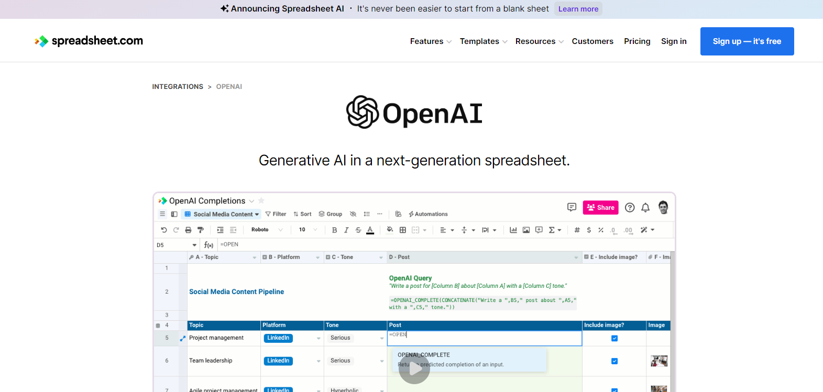
Task: Open the fill color bucket
Action: (390, 230)
